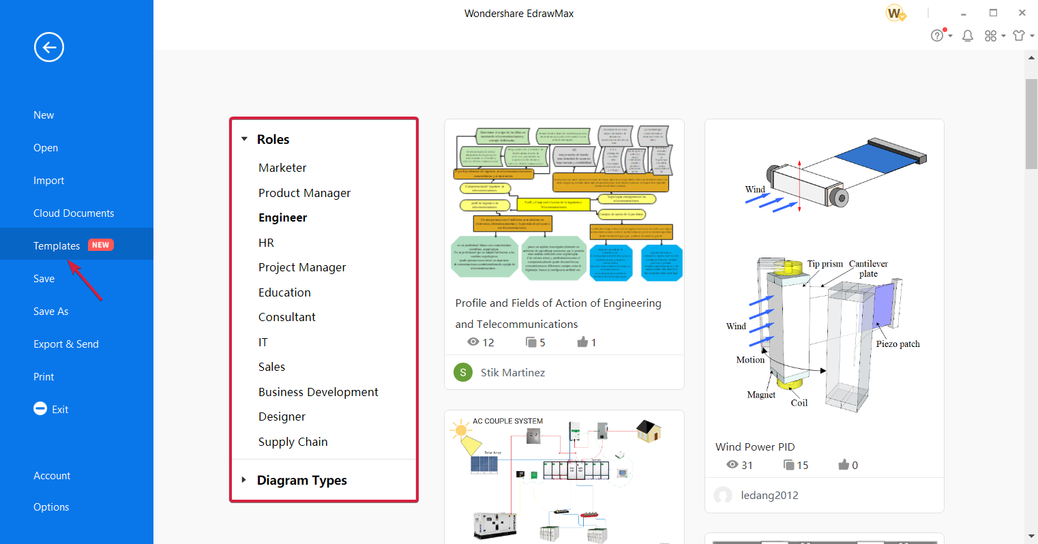Click the Roles heading

click(x=273, y=139)
